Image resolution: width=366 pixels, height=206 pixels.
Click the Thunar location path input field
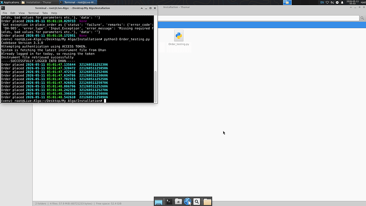click(258, 18)
